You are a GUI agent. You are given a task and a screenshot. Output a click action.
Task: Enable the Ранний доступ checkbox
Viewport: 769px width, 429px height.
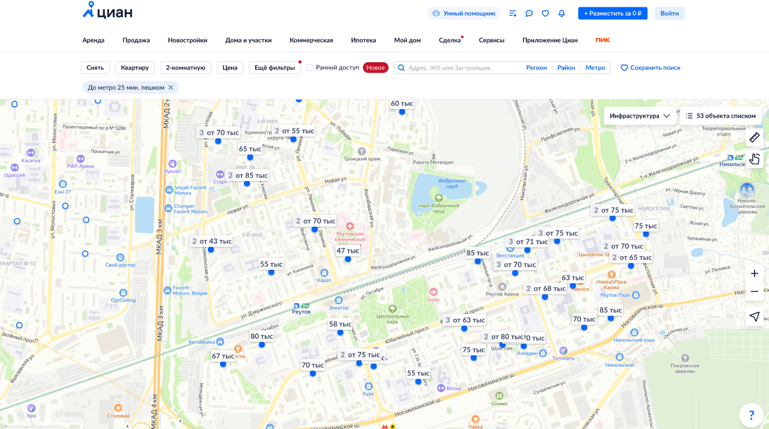tap(309, 68)
